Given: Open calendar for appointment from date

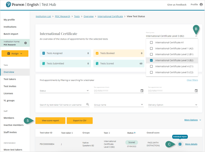Looking at the screenshot, I should point(142,91).
